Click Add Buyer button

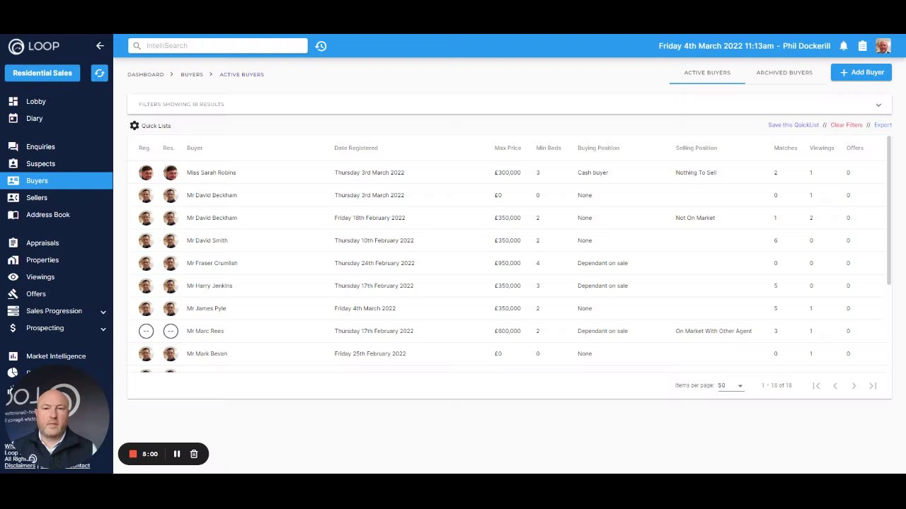(861, 72)
